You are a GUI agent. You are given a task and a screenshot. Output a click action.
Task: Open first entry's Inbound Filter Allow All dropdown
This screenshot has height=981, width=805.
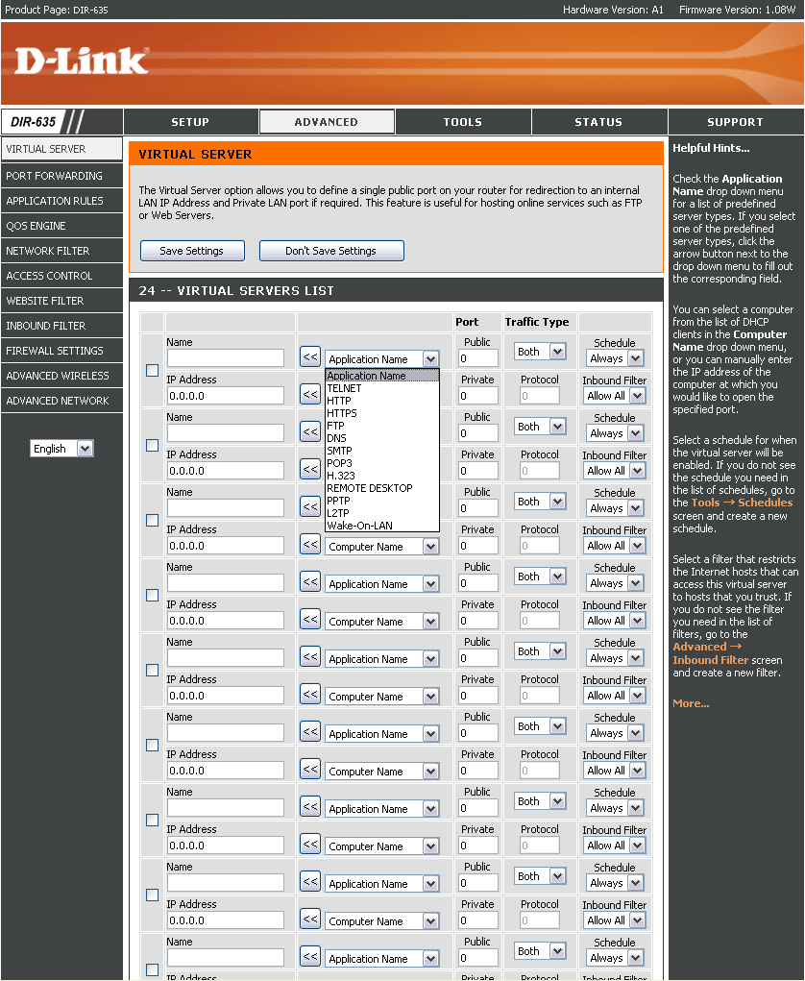[615, 396]
